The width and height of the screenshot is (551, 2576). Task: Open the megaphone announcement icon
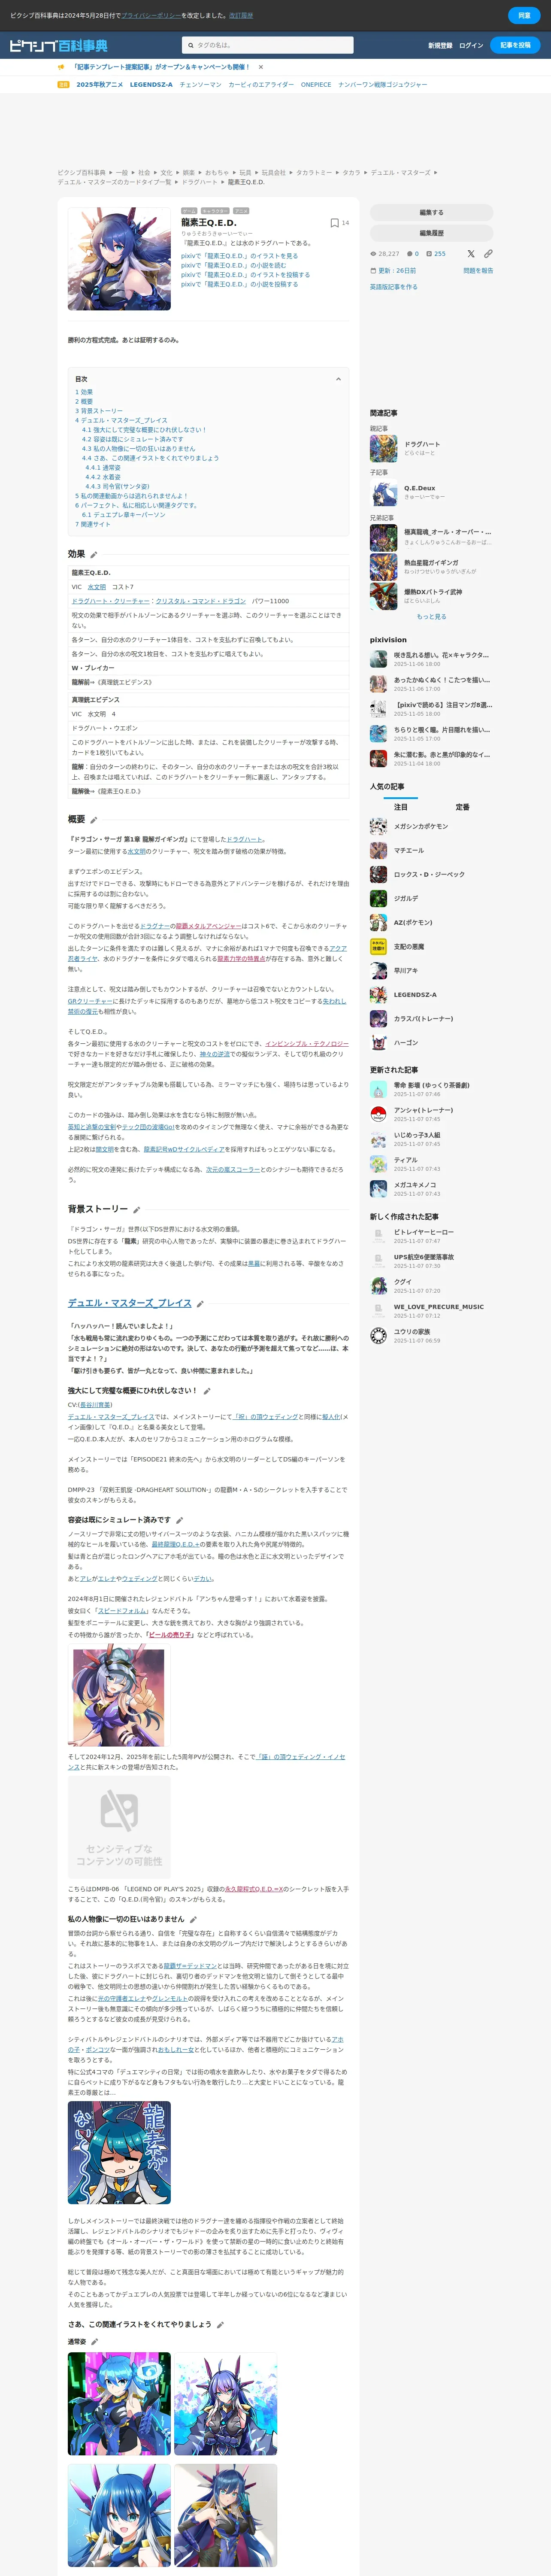point(62,67)
